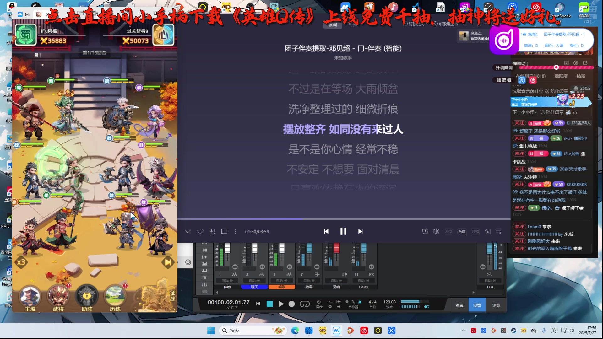Open 武将 generals menu in game
Screen dimensions: 603x339
(x=58, y=298)
